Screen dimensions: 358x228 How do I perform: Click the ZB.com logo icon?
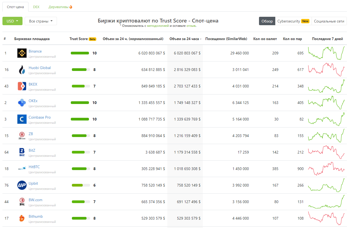(22, 136)
